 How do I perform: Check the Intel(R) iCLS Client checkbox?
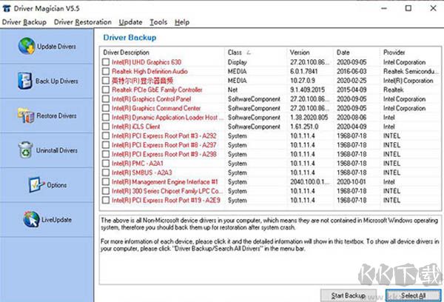pyautogui.click(x=106, y=127)
